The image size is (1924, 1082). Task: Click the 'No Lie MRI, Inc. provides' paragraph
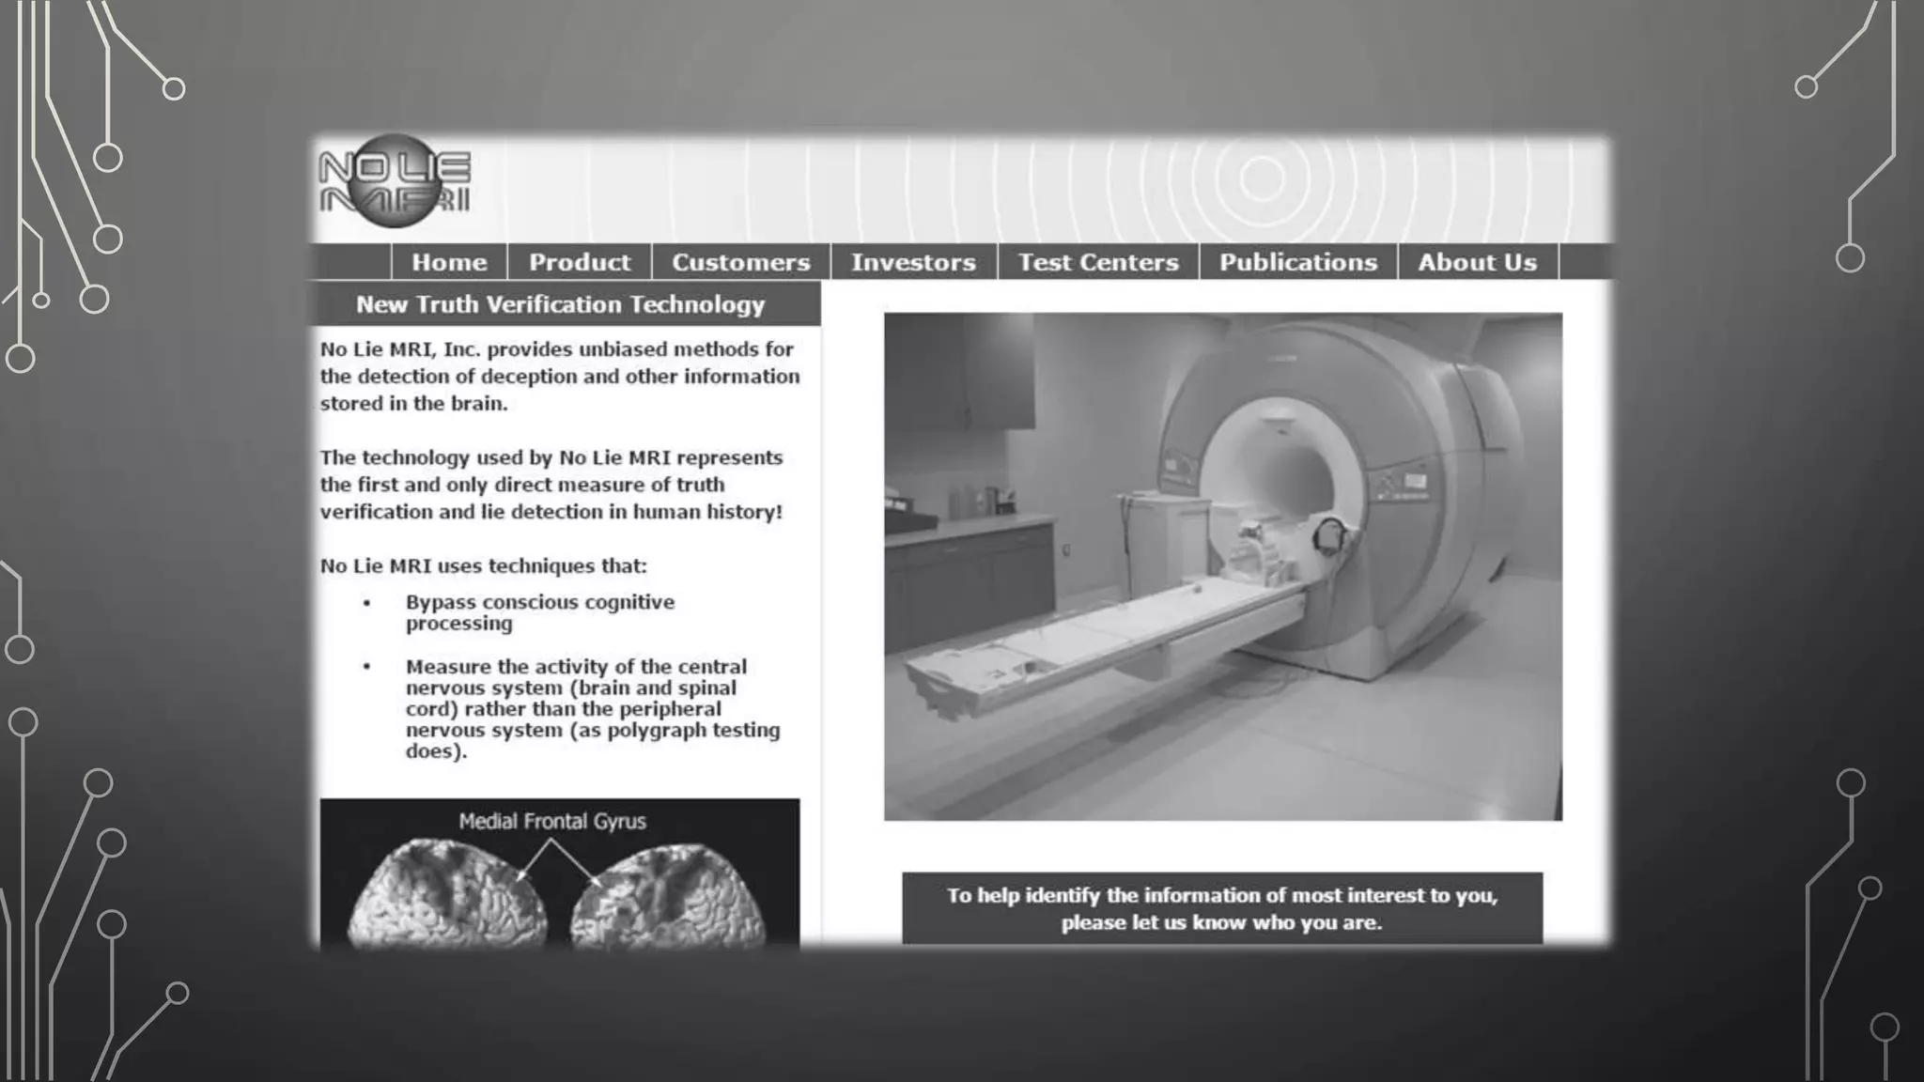(x=559, y=376)
